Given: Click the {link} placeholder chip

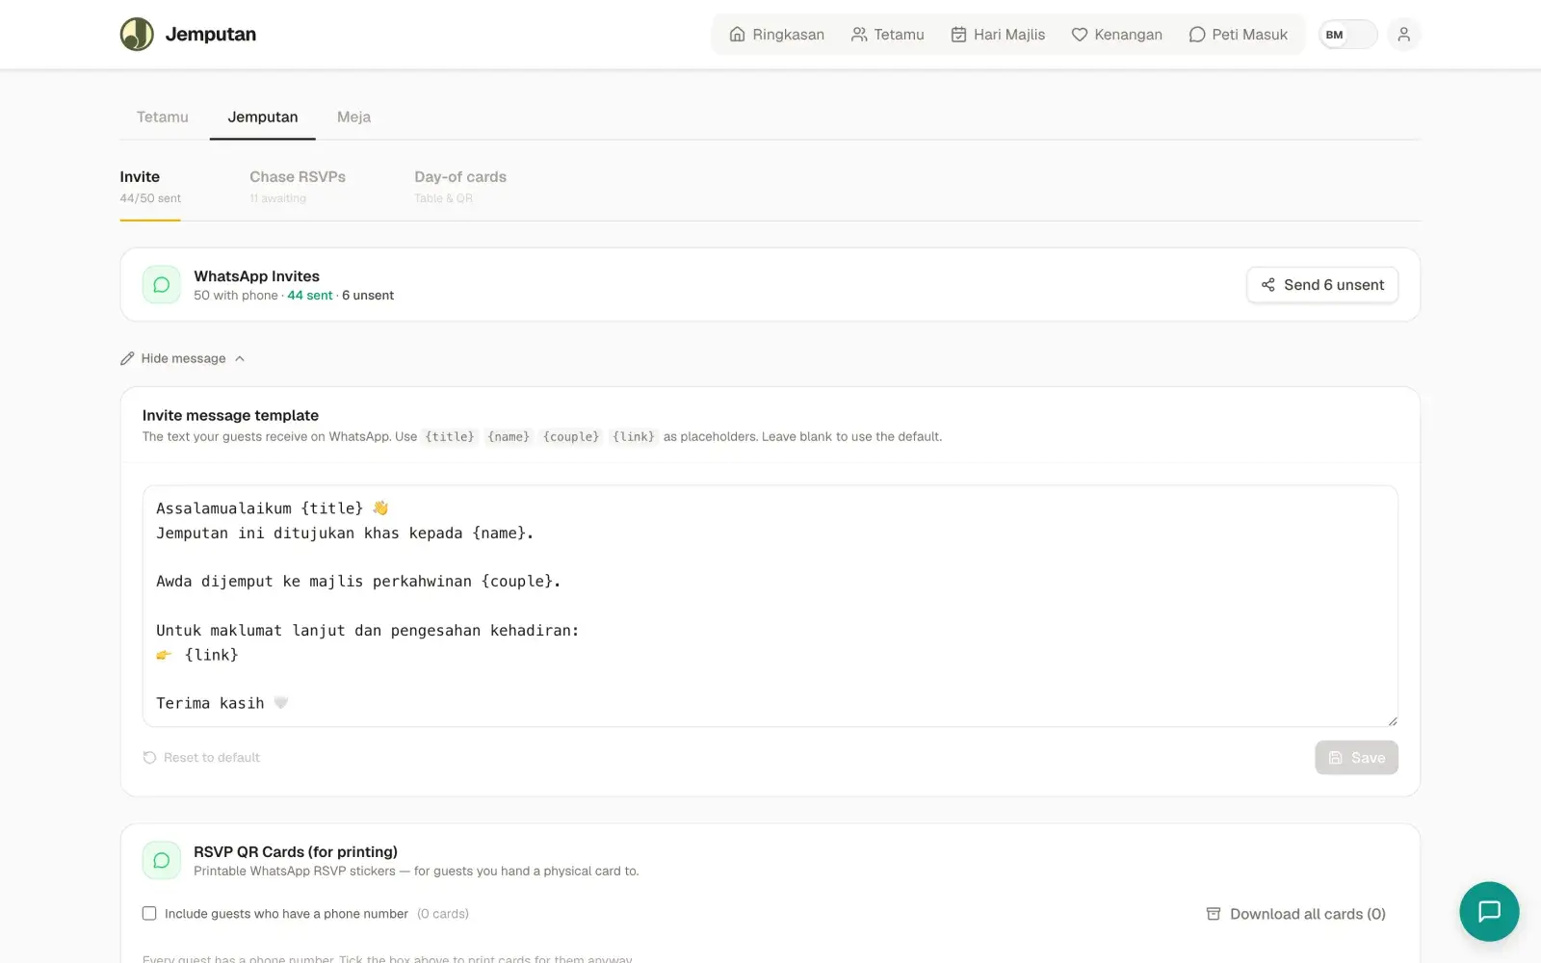Looking at the screenshot, I should tap(634, 436).
